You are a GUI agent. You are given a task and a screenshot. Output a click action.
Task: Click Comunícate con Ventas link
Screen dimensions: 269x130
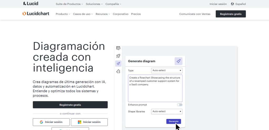(195, 14)
